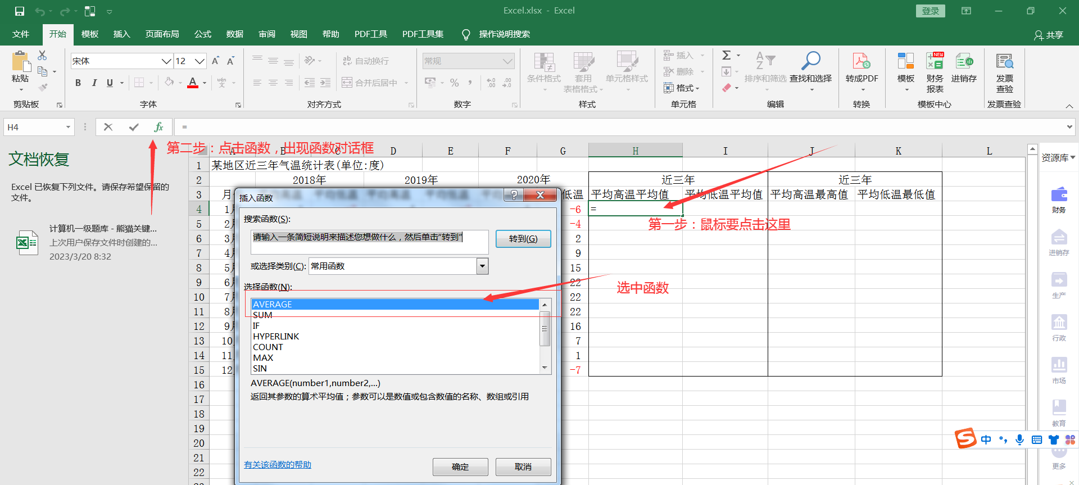The height and width of the screenshot is (485, 1079).
Task: Click the Format Painter brush icon
Action: pos(43,87)
